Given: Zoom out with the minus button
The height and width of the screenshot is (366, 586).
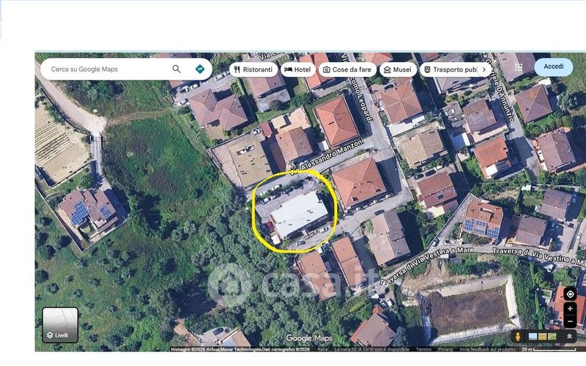Looking at the screenshot, I should click(570, 321).
